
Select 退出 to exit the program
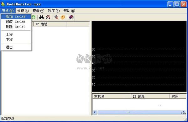pos(16,47)
